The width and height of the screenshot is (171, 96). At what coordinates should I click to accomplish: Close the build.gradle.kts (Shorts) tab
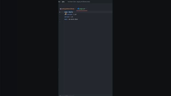[x=75, y=9]
